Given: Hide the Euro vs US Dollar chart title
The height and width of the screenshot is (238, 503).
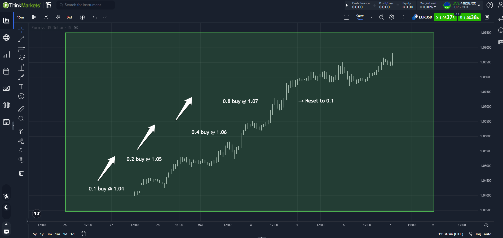Looking at the screenshot, I should point(76,27).
